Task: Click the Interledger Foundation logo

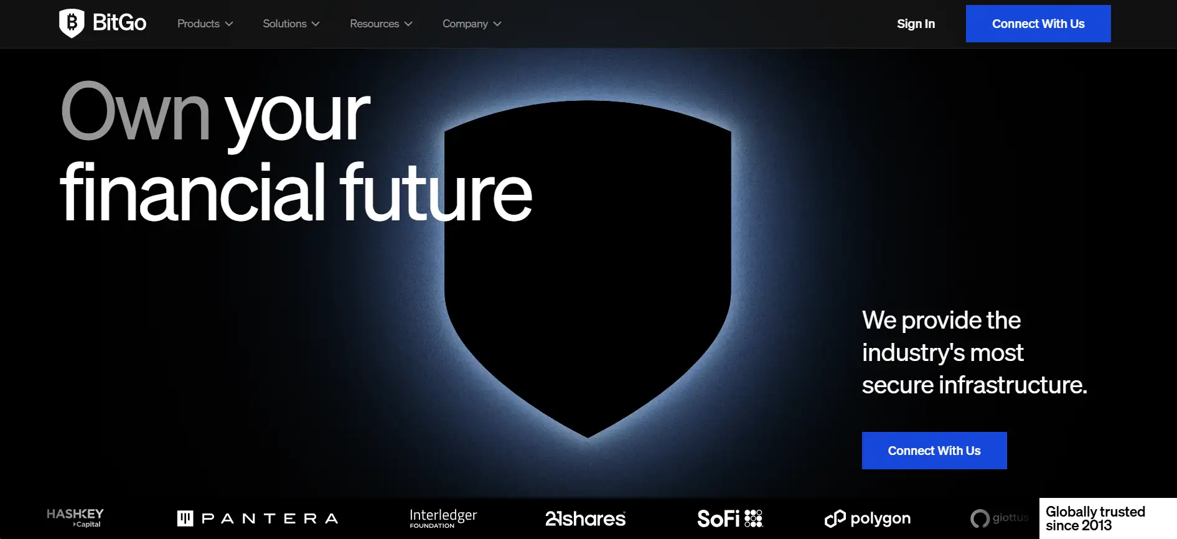Action: pyautogui.click(x=443, y=518)
